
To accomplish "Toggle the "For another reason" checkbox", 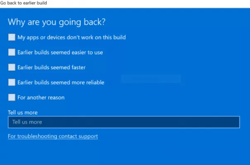I will pyautogui.click(x=12, y=97).
